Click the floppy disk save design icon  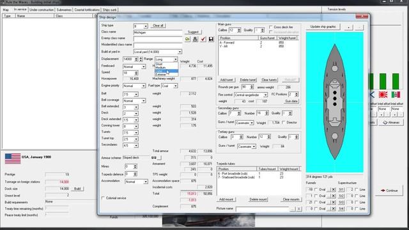point(211,40)
